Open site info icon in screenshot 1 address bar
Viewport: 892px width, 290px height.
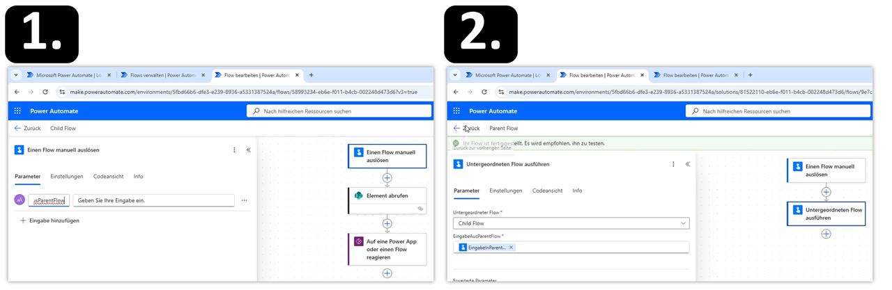(x=62, y=92)
